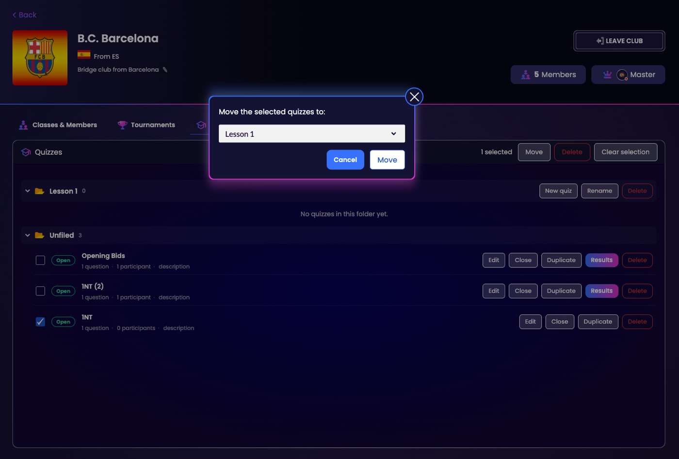Tick the 1NT (2) quiz checkbox

coord(40,291)
